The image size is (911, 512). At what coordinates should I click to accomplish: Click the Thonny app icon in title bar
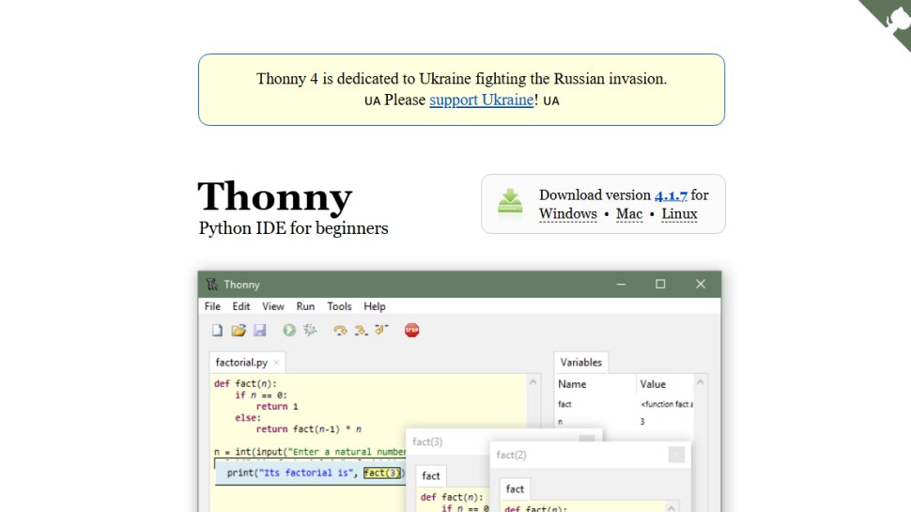click(212, 285)
